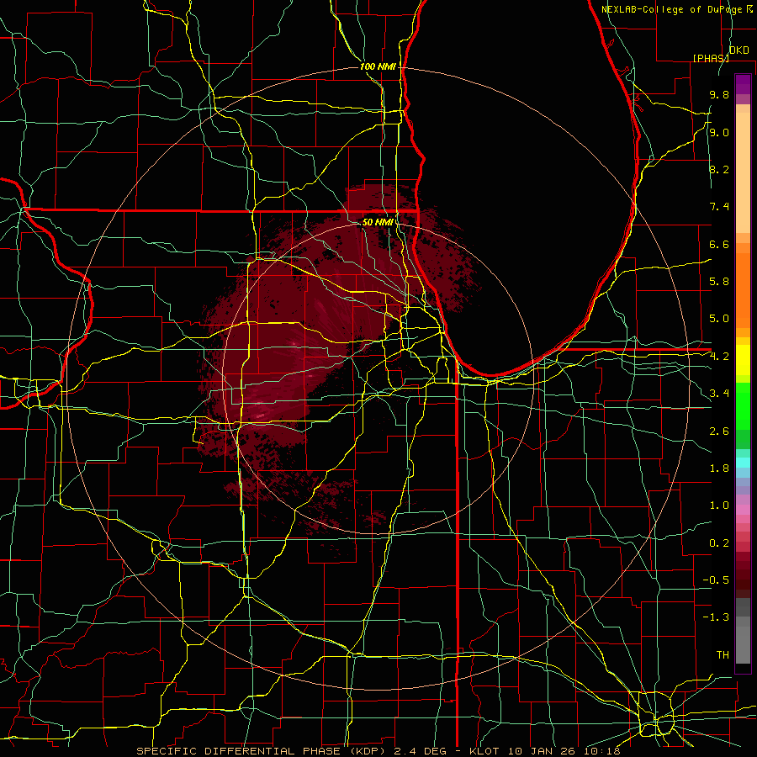Screen dimensions: 757x757
Task: Click the 6.6 scale value
Action: click(719, 244)
